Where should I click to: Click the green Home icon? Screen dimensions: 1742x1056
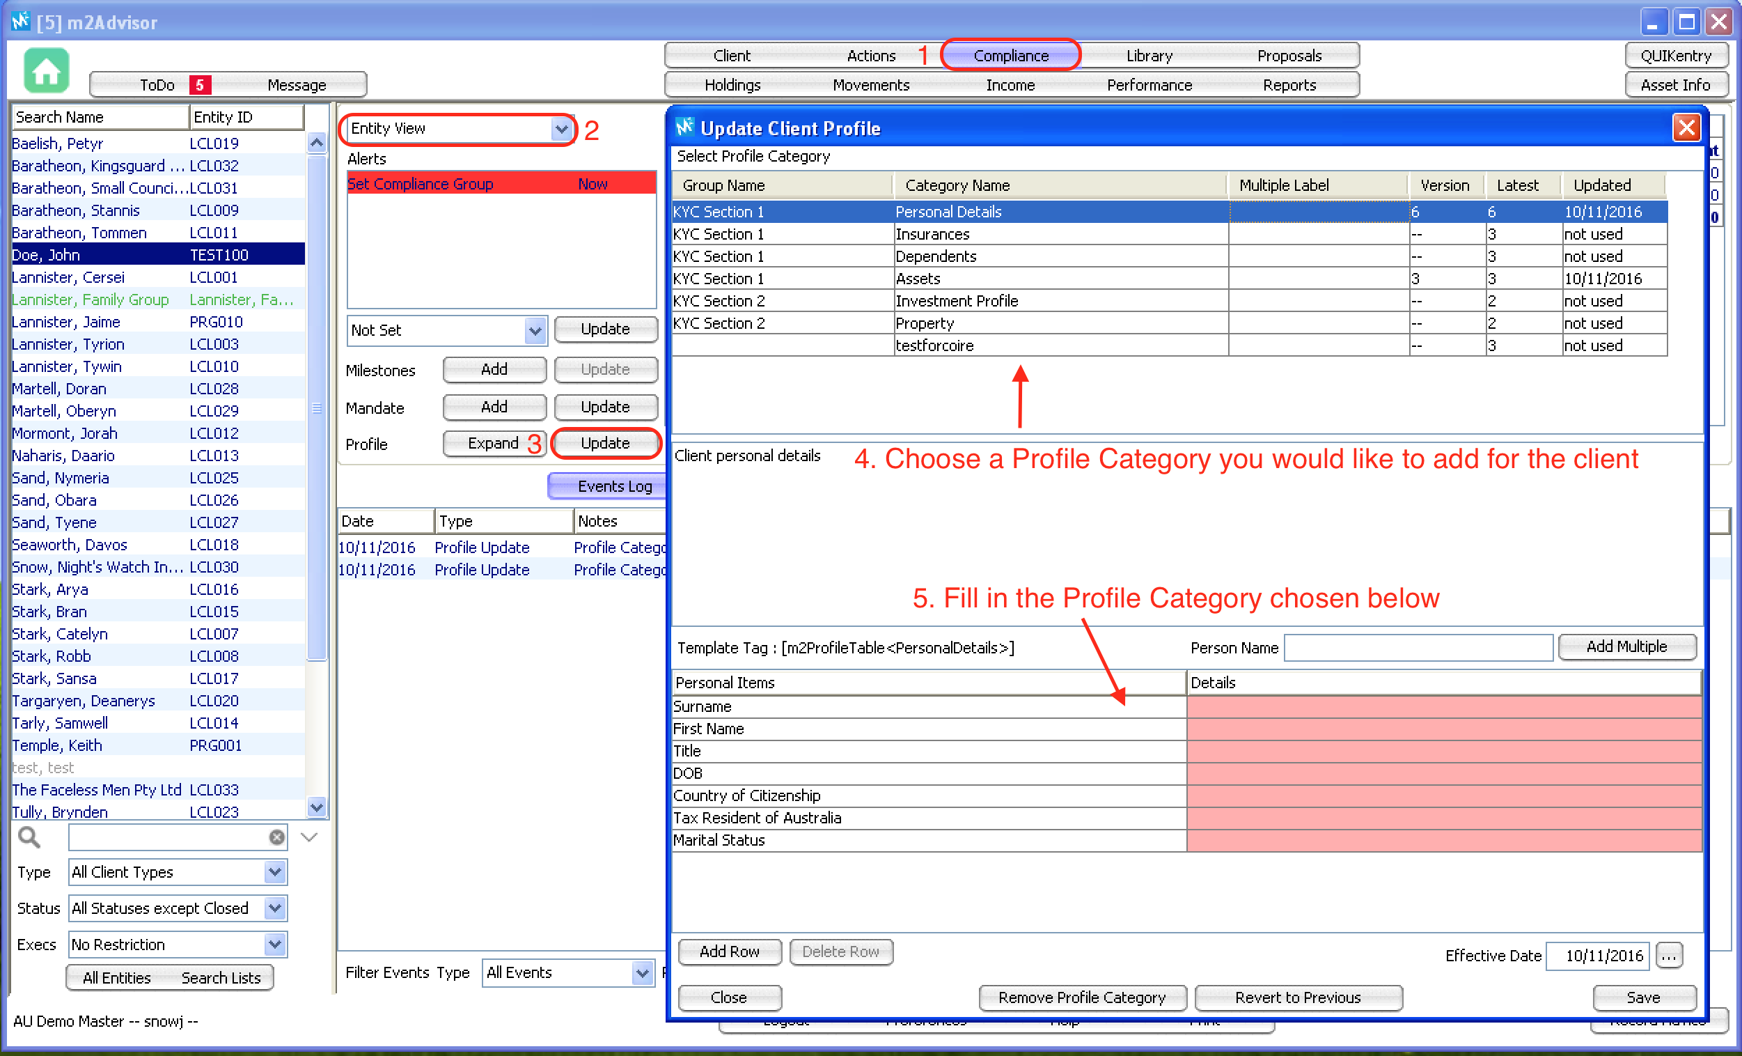point(46,71)
